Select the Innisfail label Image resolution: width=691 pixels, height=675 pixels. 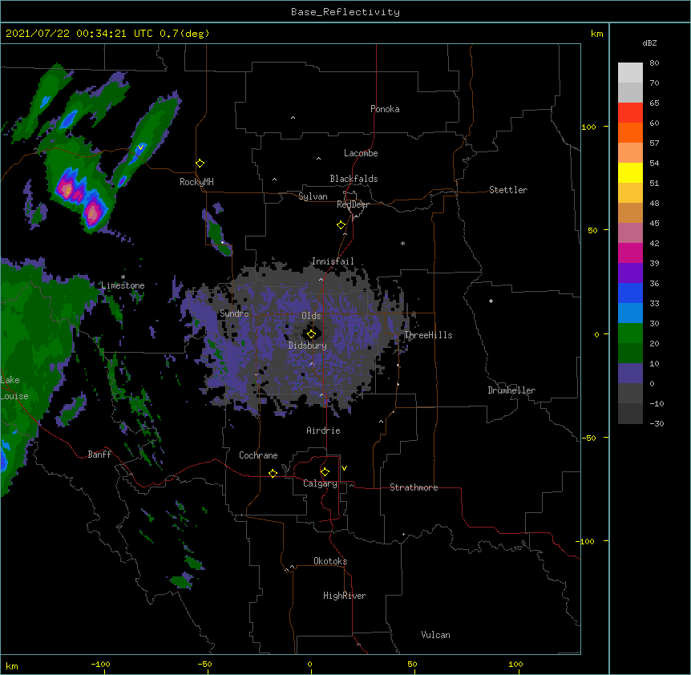tap(333, 261)
